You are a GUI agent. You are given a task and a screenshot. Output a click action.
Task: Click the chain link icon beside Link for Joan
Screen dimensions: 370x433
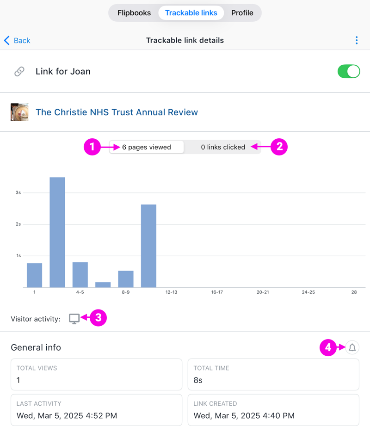coord(19,72)
